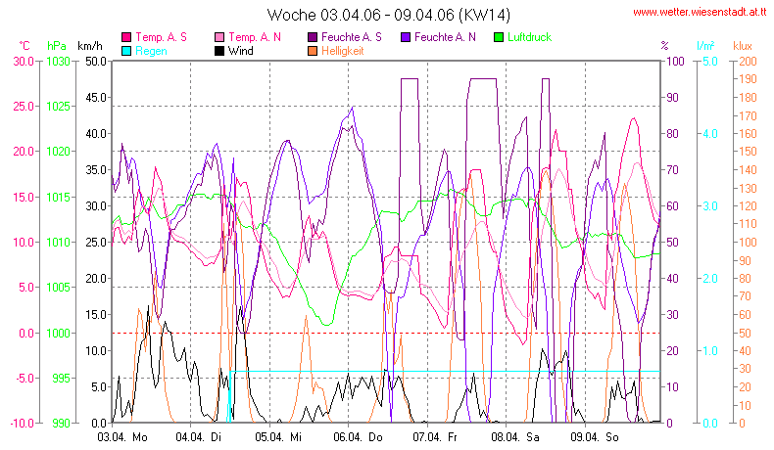Select the 'Feuchte A. S' legend label
Image resolution: width=774 pixels, height=450 pixels.
[x=352, y=37]
